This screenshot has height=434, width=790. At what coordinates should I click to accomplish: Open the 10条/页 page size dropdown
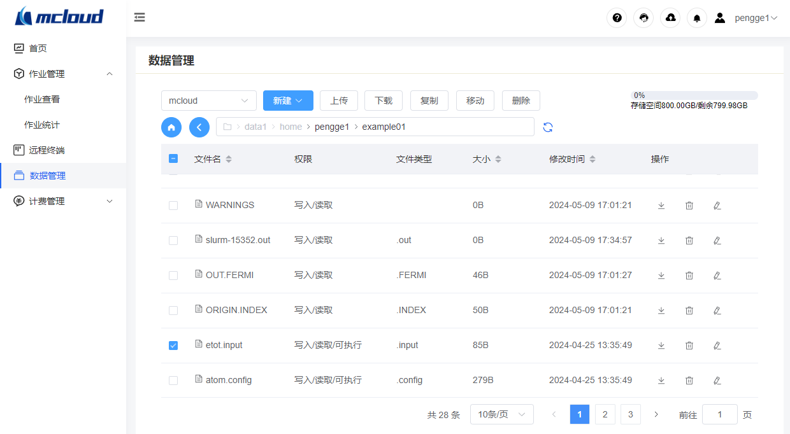pos(501,415)
